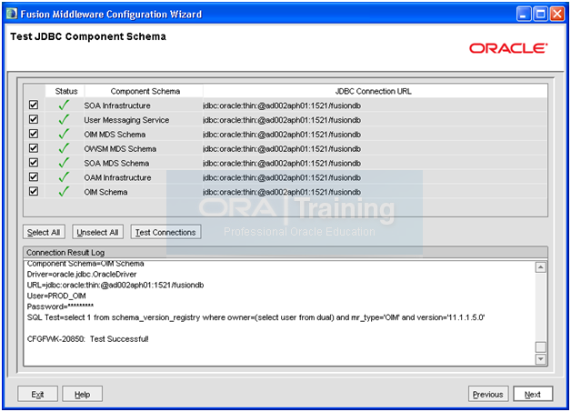Click the Status column header
The height and width of the screenshot is (412, 571).
(65, 91)
